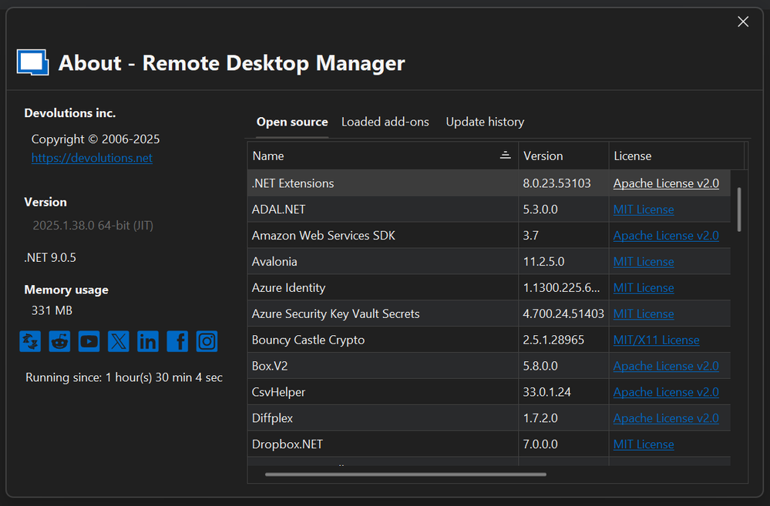Open MIT/X11 License for Bouncy Castle Crypto
Image resolution: width=770 pixels, height=506 pixels.
click(x=656, y=340)
